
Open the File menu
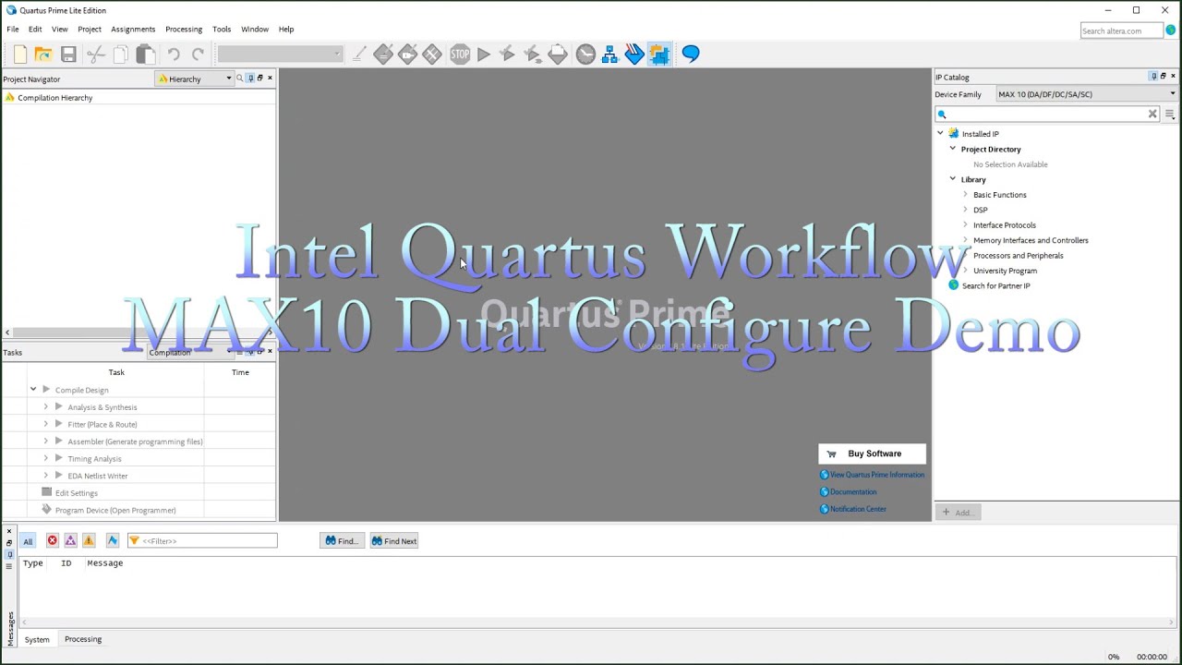point(13,30)
